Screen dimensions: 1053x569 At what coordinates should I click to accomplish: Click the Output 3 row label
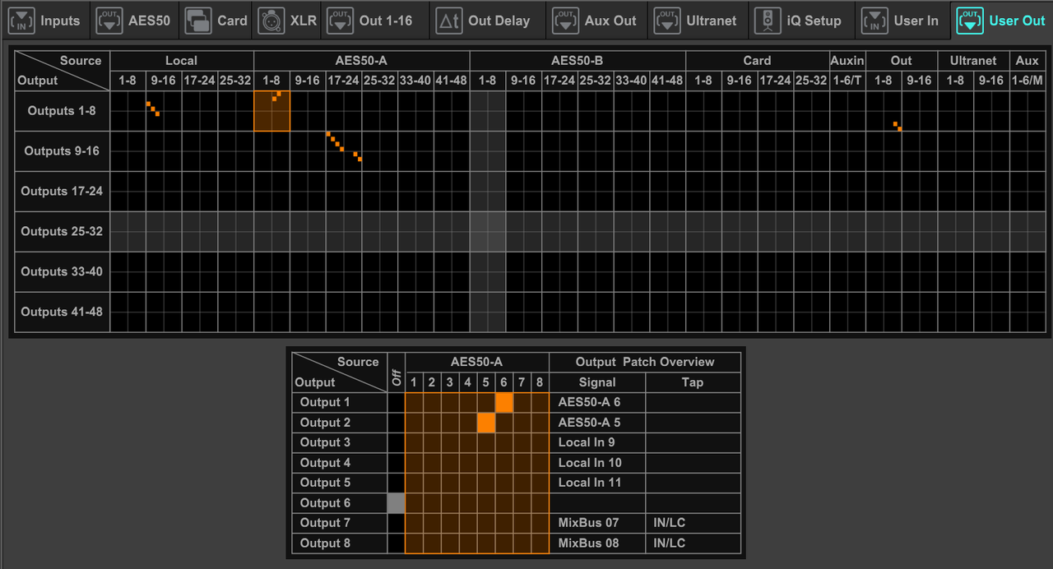[x=340, y=442]
